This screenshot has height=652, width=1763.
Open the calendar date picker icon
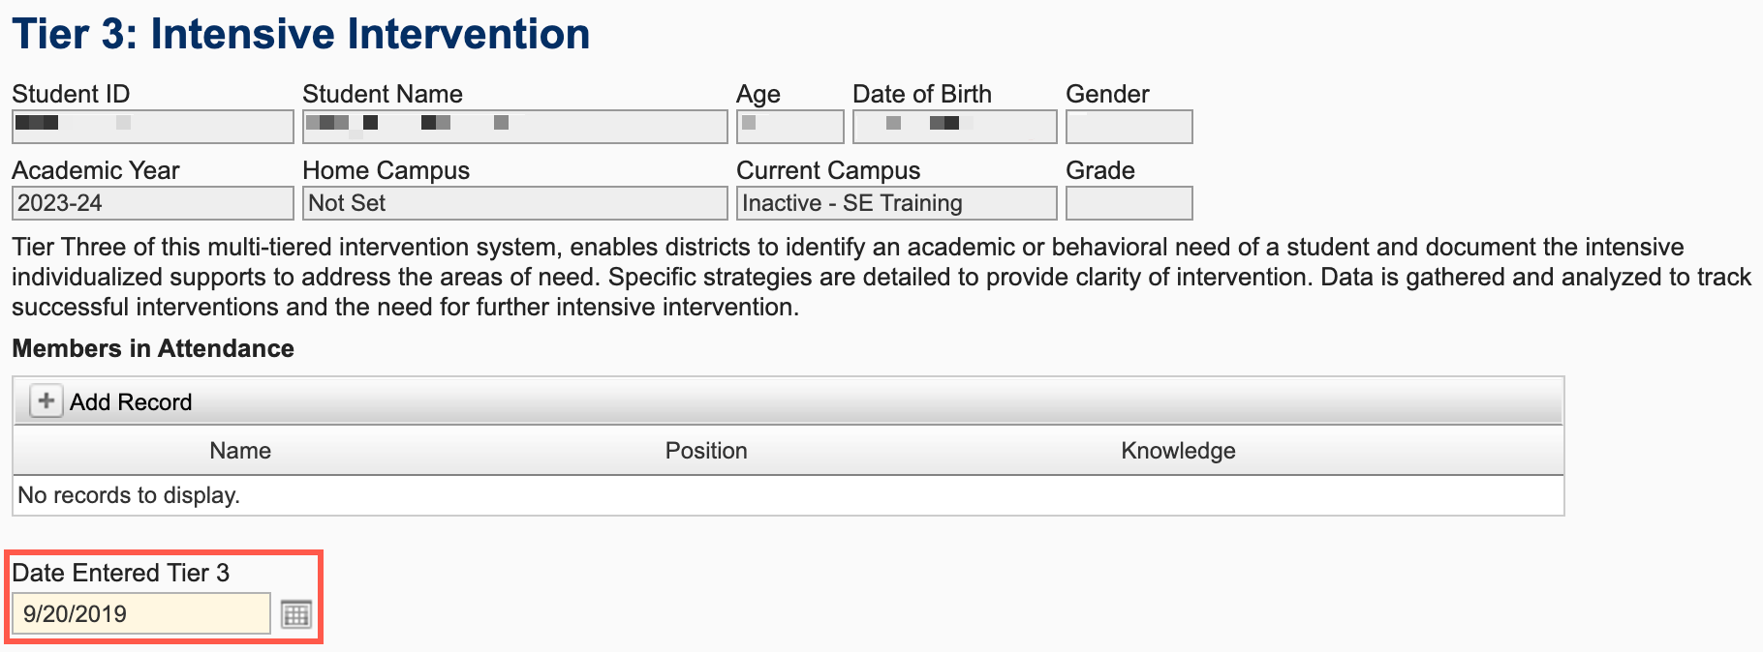[x=295, y=614]
